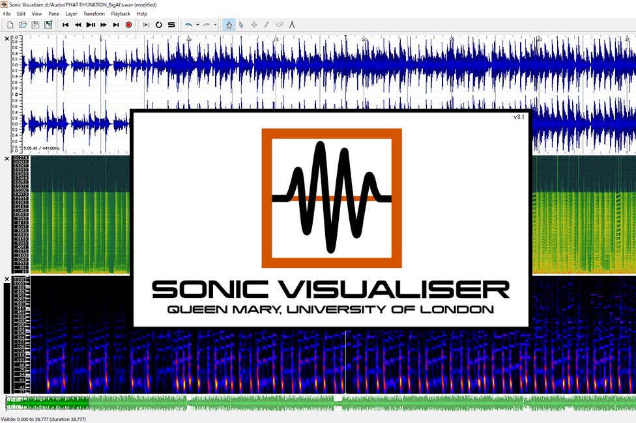The image size is (636, 423).
Task: Start recording with the red Record button
Action: point(128,25)
